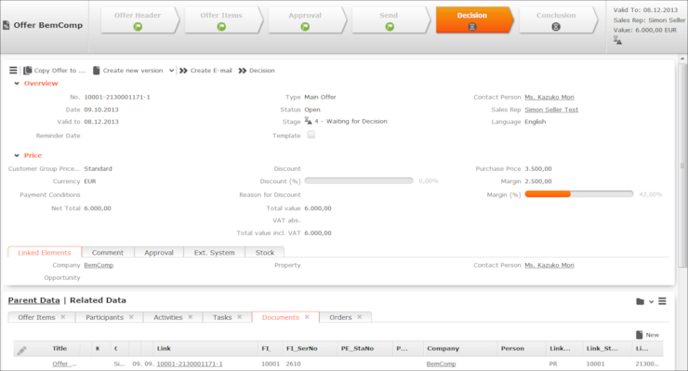688x371 pixels.
Task: Switch to the Stock tab
Action: coord(265,253)
